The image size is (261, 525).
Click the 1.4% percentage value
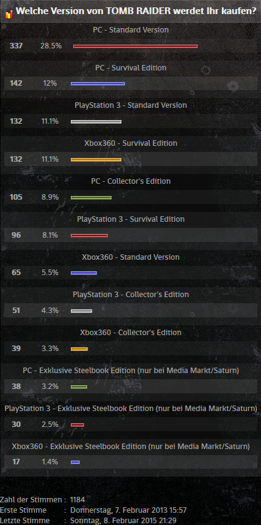[50, 462]
